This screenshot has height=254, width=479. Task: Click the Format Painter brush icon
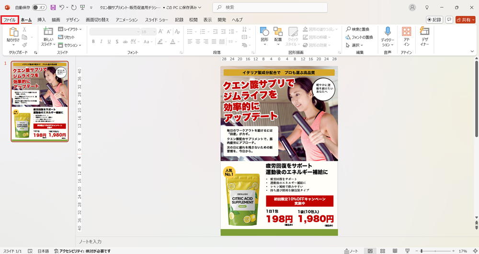pyautogui.click(x=24, y=45)
